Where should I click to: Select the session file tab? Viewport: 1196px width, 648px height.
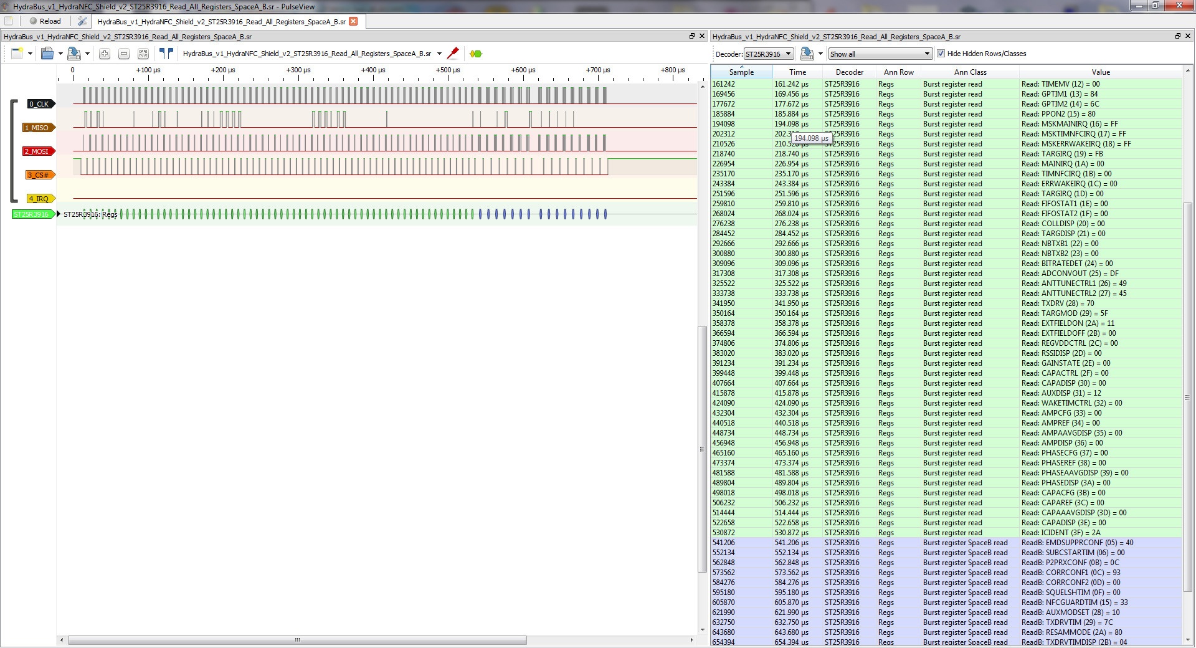228,21
